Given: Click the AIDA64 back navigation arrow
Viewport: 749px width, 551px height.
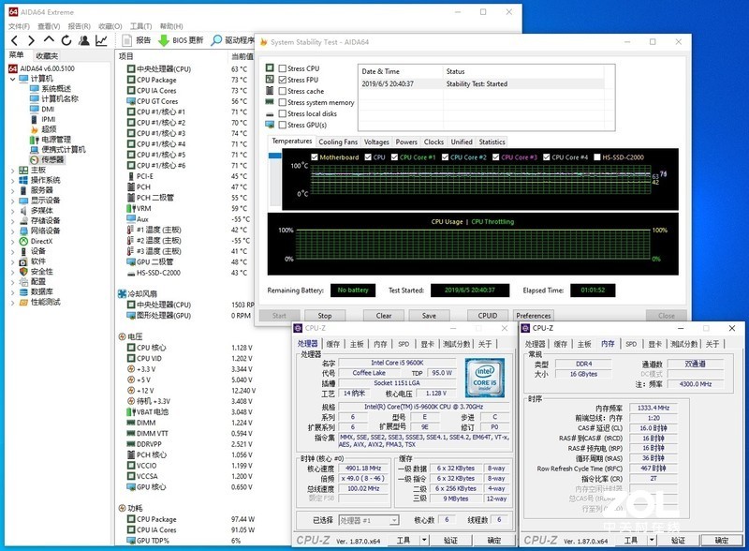Looking at the screenshot, I should (x=12, y=40).
